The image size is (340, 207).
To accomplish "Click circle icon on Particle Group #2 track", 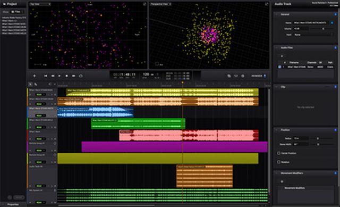I will [55, 155].
